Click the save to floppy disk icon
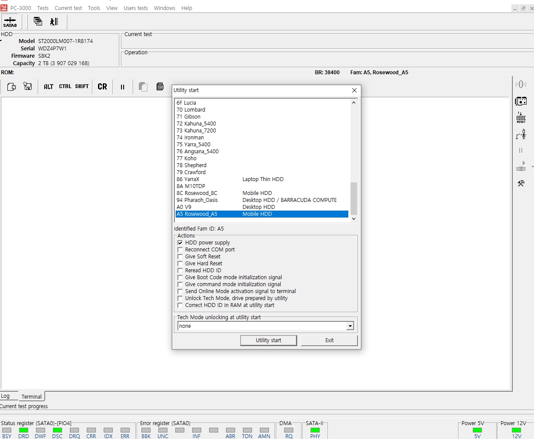This screenshot has width=534, height=439. point(28,86)
